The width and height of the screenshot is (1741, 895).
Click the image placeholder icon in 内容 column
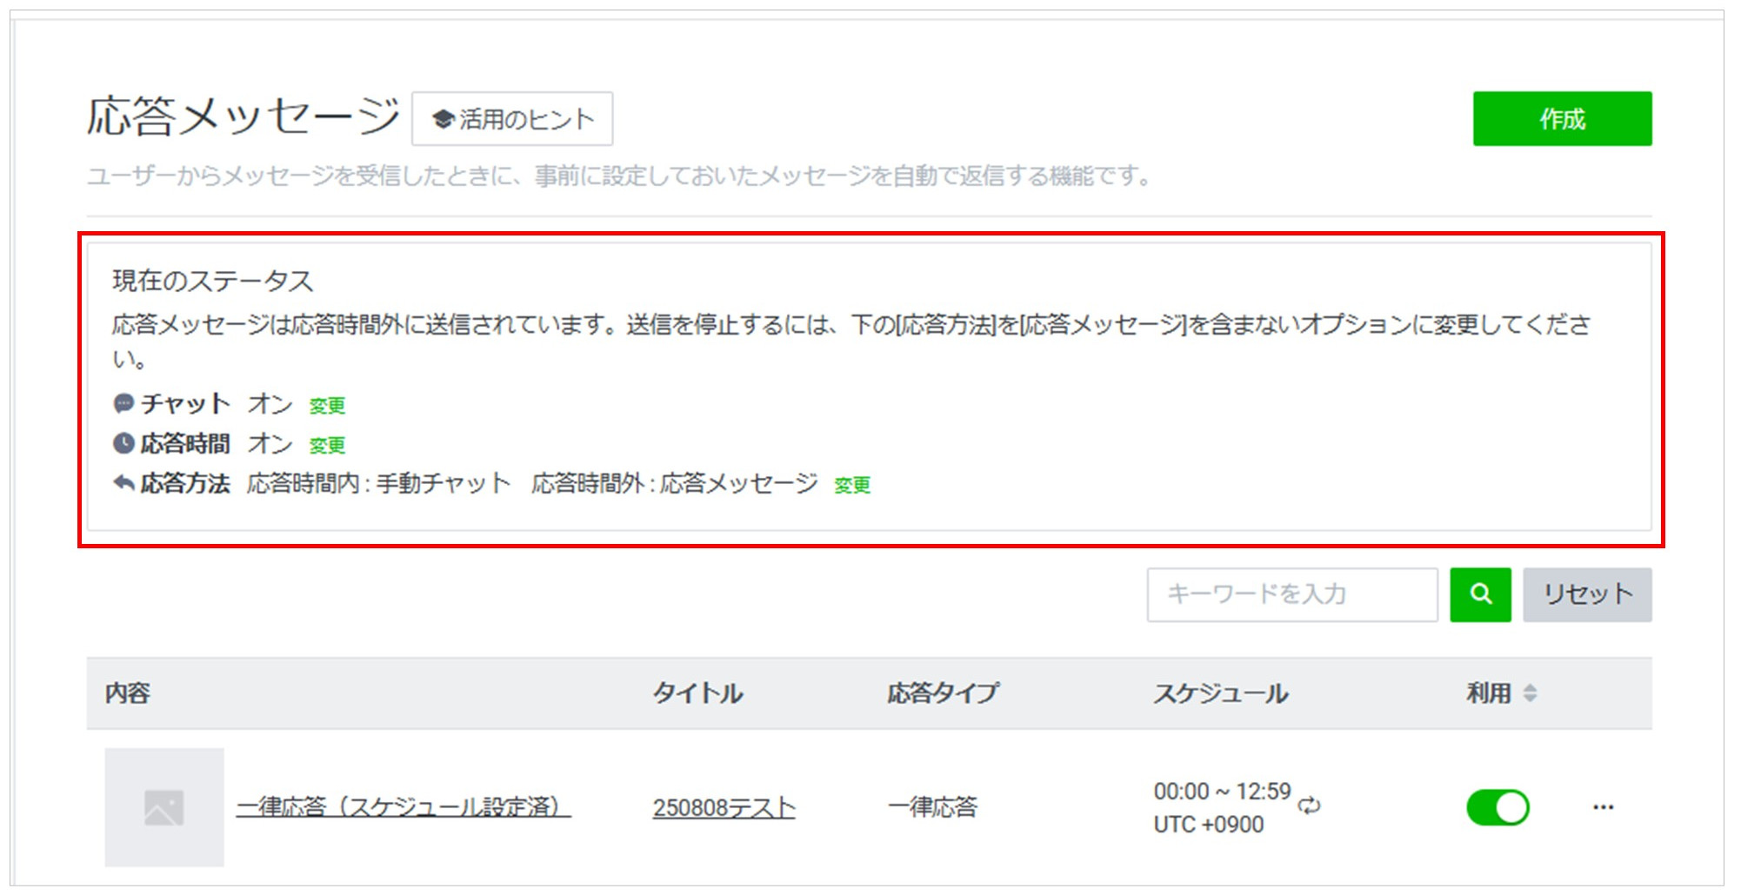(163, 806)
